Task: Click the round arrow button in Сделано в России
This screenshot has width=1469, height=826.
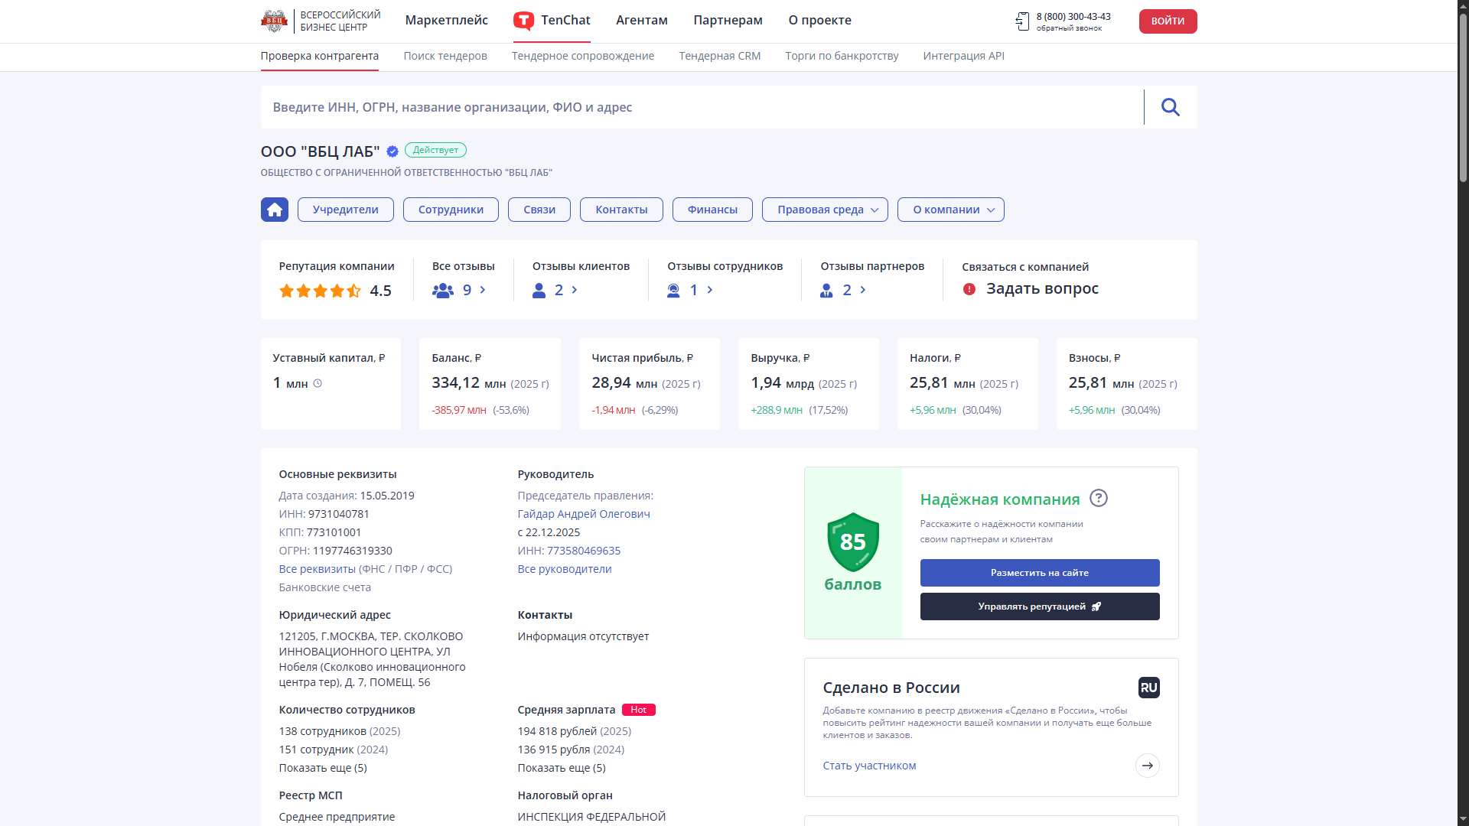Action: [x=1148, y=766]
